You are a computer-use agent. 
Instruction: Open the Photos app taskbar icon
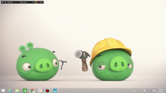coord(55,91)
